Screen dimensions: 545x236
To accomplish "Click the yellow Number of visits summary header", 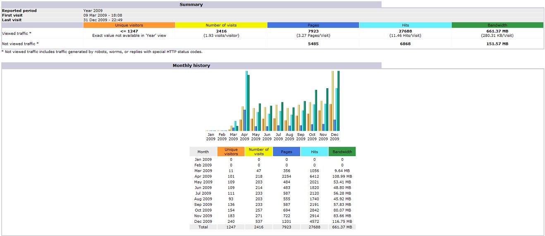I will pyautogui.click(x=221, y=25).
